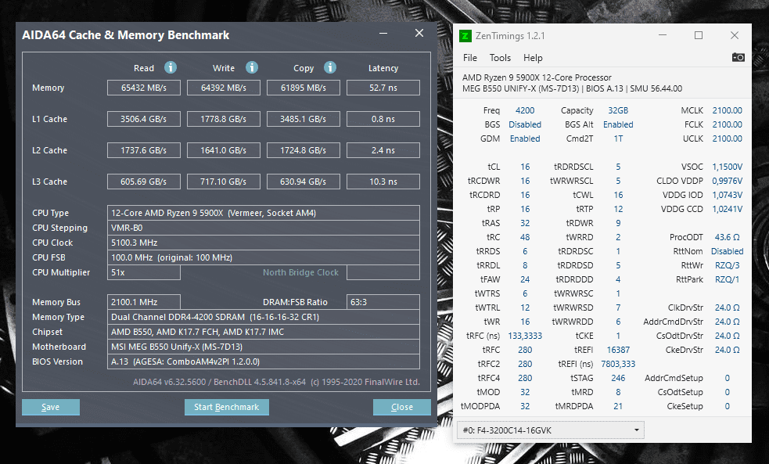Click Memory Bus value 2100.1 MHz
Viewport: 769px width, 464px height.
(144, 302)
